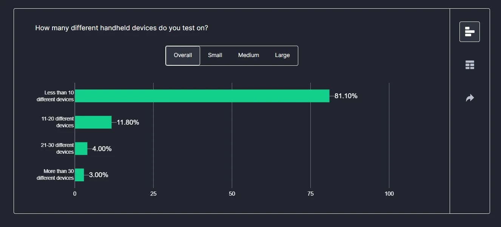The height and width of the screenshot is (227, 501).
Task: Click the "Less than 10 different devices" label
Action: tap(55, 96)
